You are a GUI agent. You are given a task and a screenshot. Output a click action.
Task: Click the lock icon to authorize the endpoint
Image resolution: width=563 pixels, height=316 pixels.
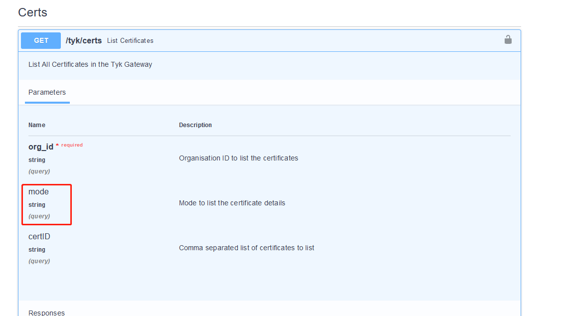coord(508,40)
